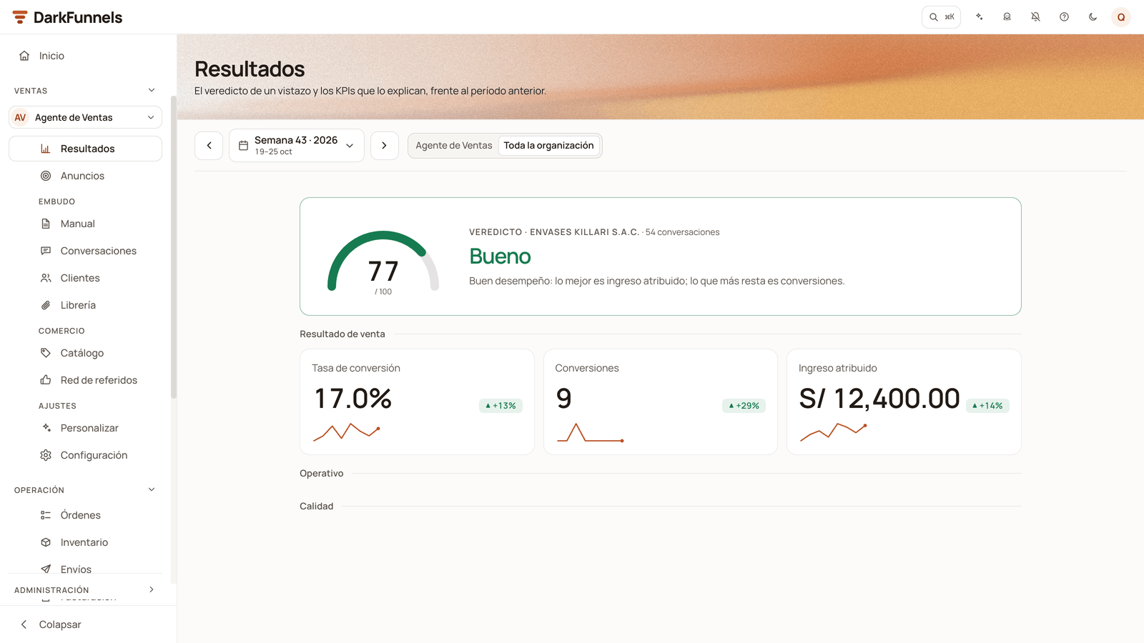Click the sparkle AI assistant icon
Viewport: 1144px width, 643px height.
[x=979, y=17]
